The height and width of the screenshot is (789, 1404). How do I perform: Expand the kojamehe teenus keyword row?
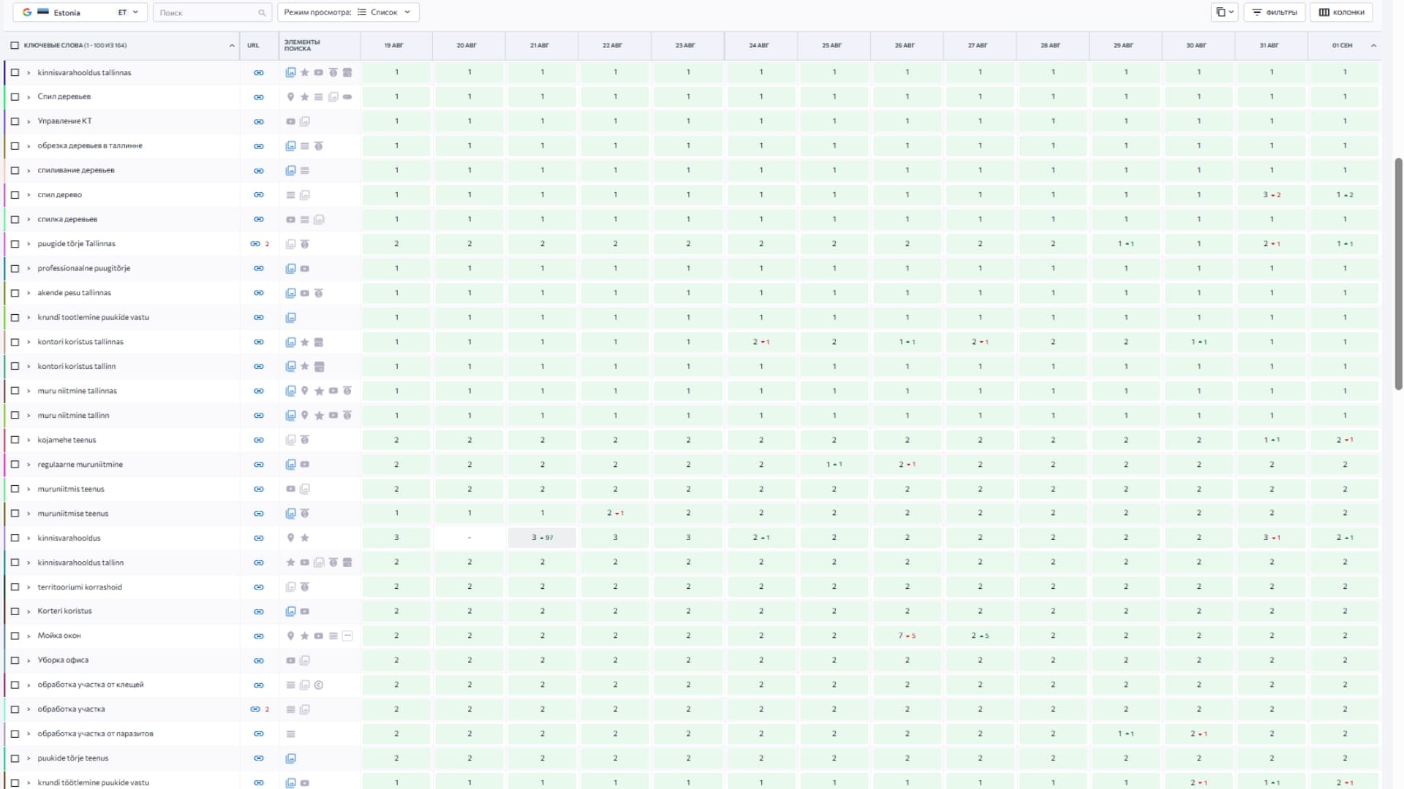pos(29,440)
